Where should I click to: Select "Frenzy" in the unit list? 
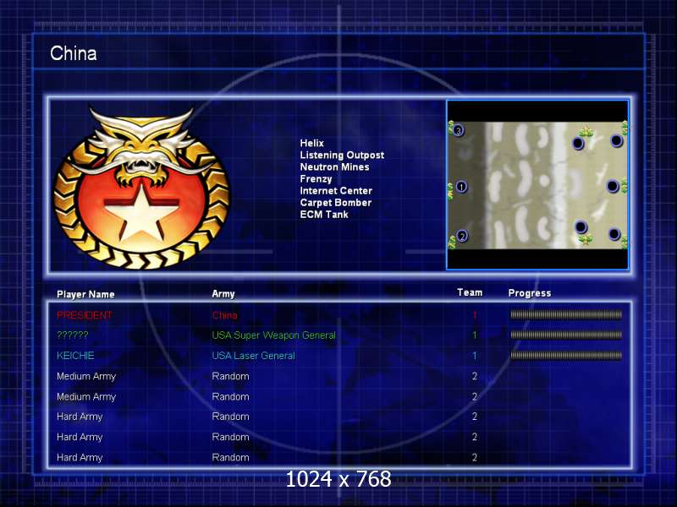tap(316, 179)
